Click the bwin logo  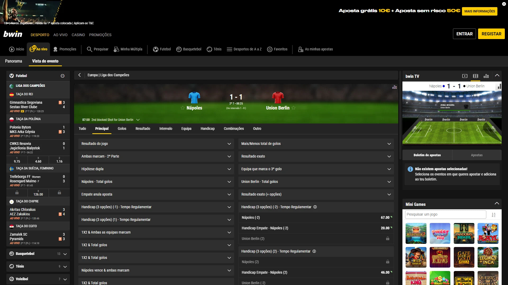tap(13, 34)
